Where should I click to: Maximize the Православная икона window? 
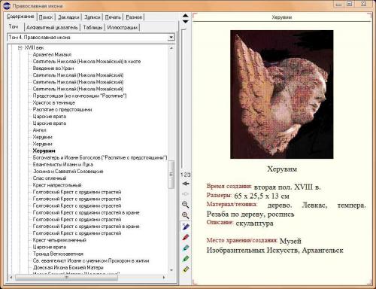tap(350, 4)
